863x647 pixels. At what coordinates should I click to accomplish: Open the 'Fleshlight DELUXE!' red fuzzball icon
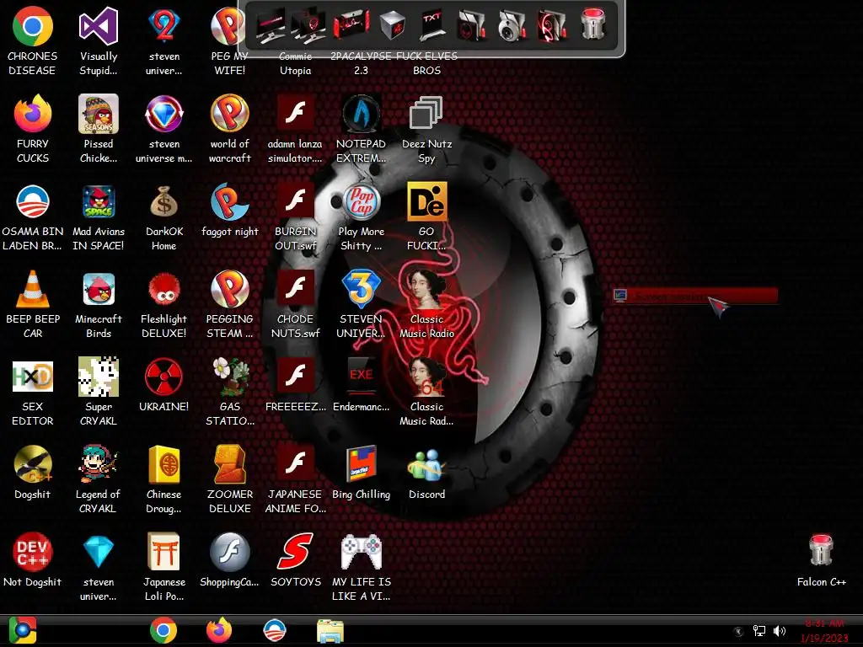tap(164, 289)
